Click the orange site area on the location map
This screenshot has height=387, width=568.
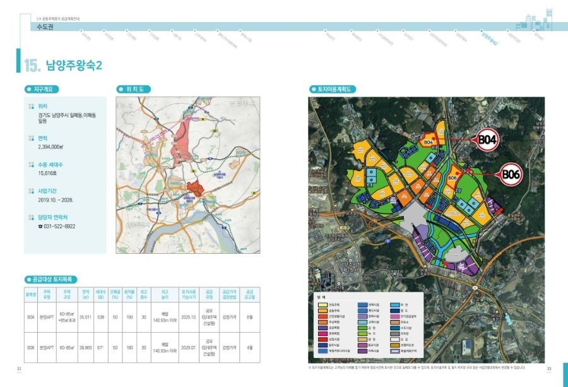(x=196, y=188)
